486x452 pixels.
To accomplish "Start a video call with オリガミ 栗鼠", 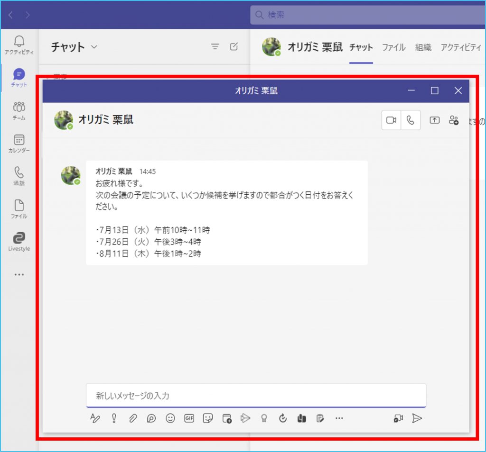I will tap(391, 120).
